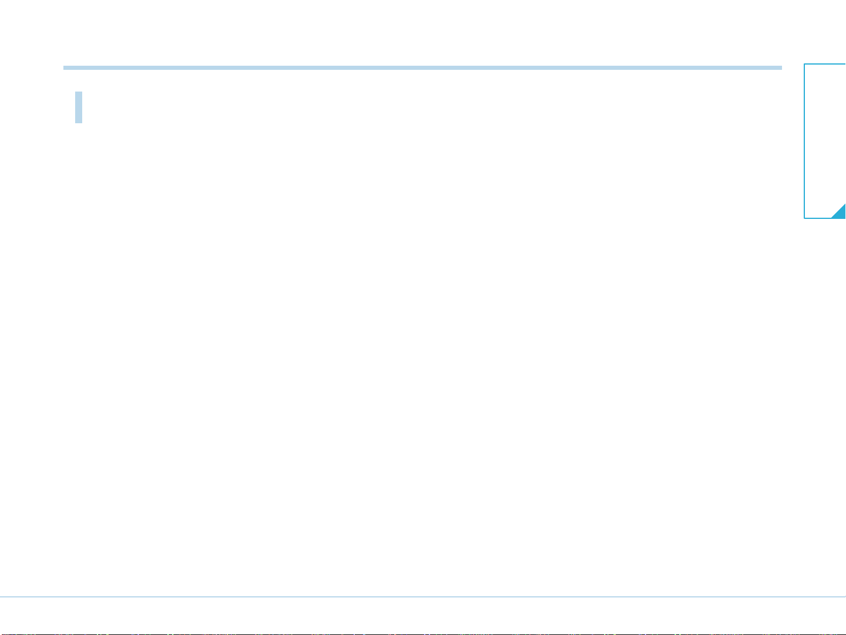Click the right end of the header rule

coord(779,68)
